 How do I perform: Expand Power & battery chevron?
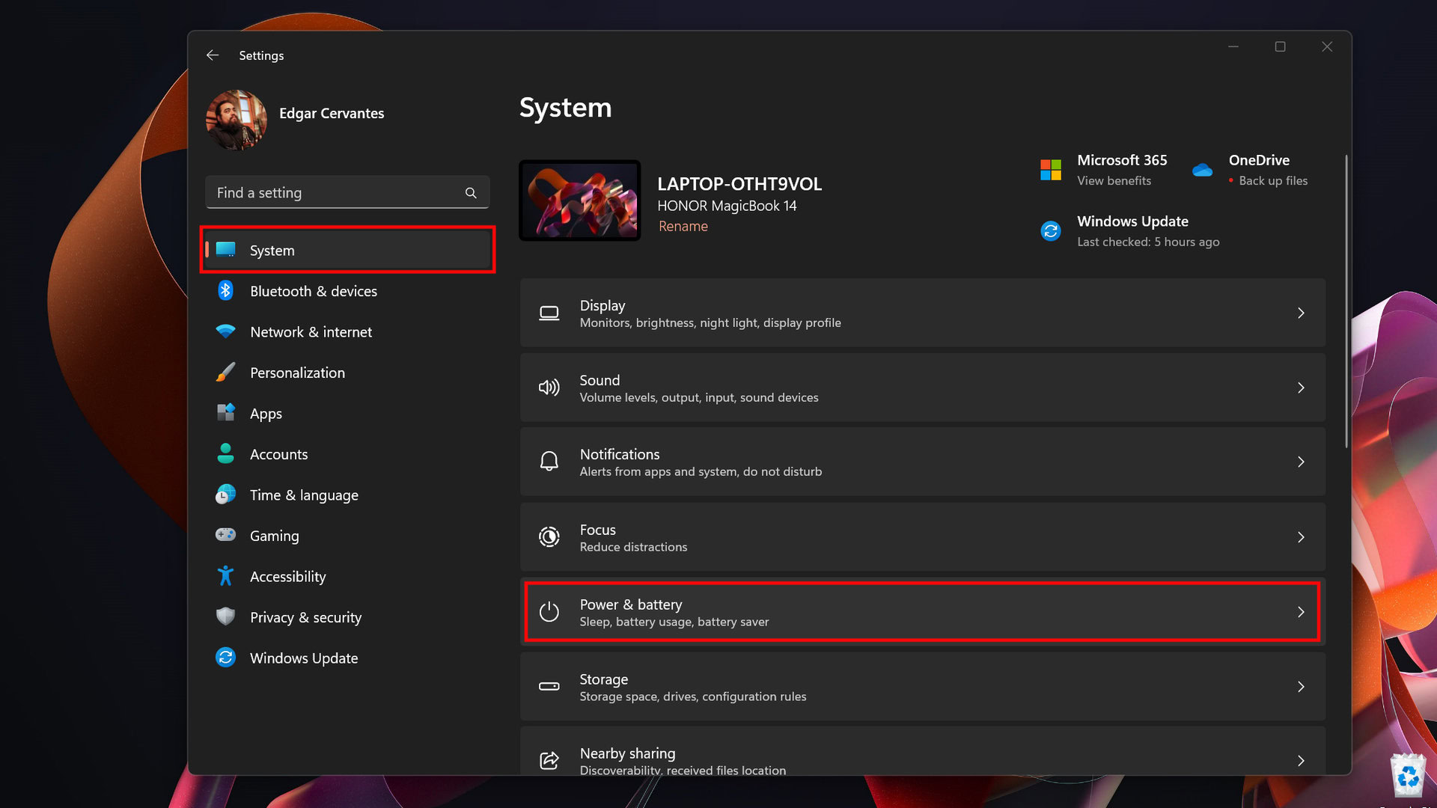(x=1301, y=612)
